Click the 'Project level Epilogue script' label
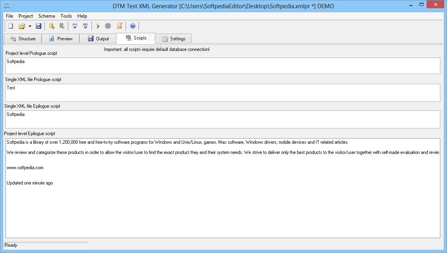 coord(30,134)
